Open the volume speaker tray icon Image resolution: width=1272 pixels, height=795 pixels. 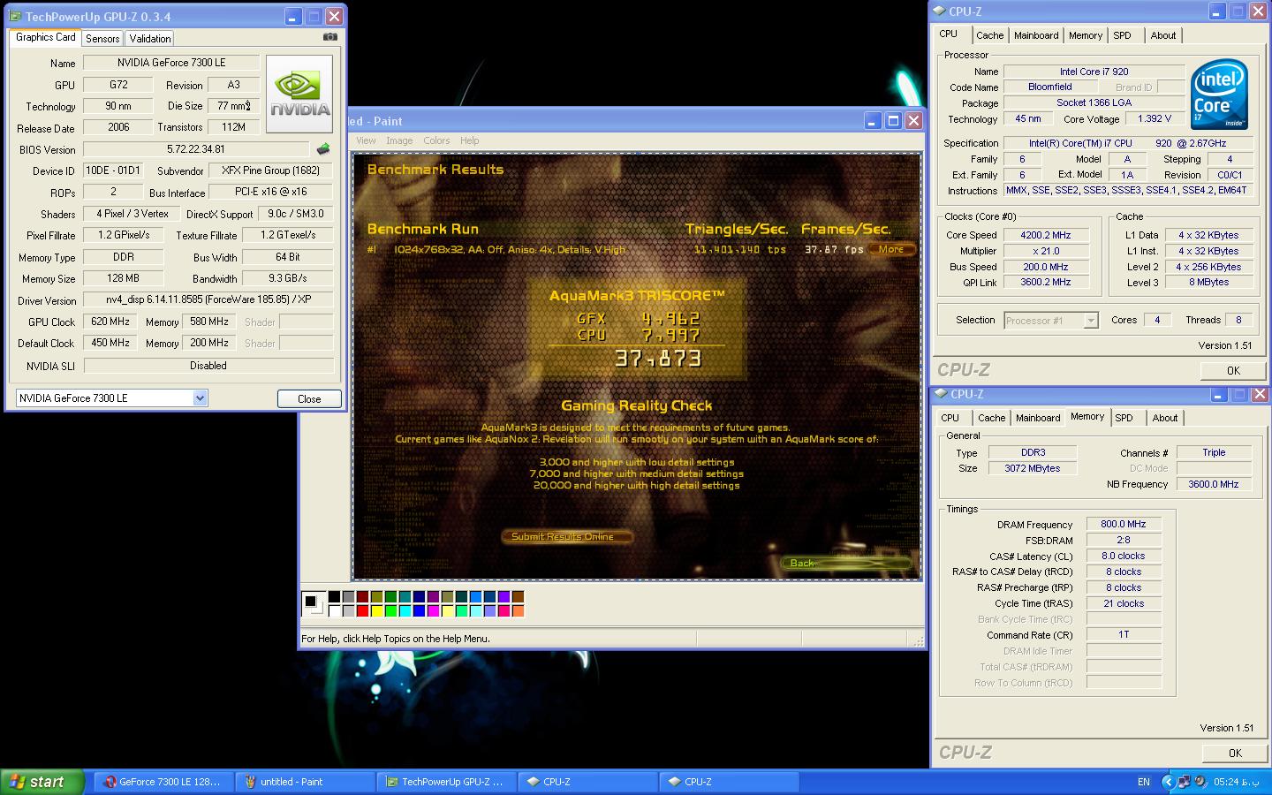tap(1200, 782)
